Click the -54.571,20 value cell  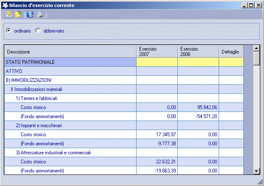pyautogui.click(x=198, y=116)
